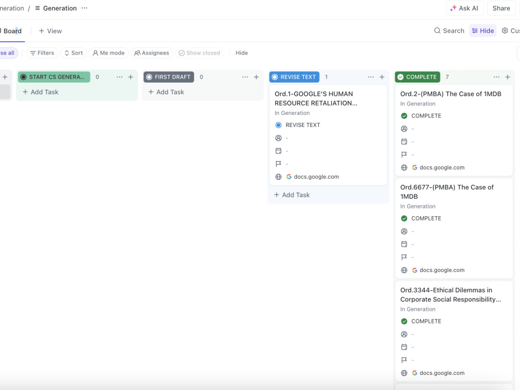
Task: Click Add Task under REVISE TEXT
Action: click(292, 195)
